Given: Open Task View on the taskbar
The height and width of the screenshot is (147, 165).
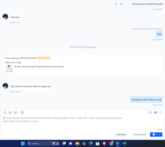Looking at the screenshot, I should tap(64, 143).
